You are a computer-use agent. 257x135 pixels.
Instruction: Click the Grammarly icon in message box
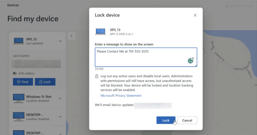point(190,61)
